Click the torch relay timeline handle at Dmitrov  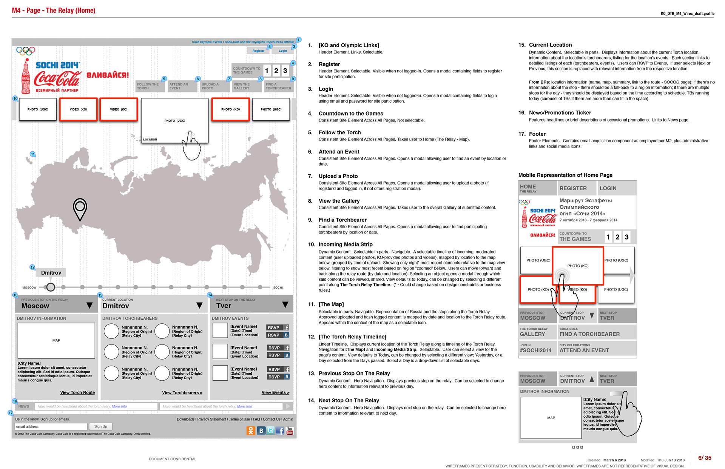tap(51, 287)
